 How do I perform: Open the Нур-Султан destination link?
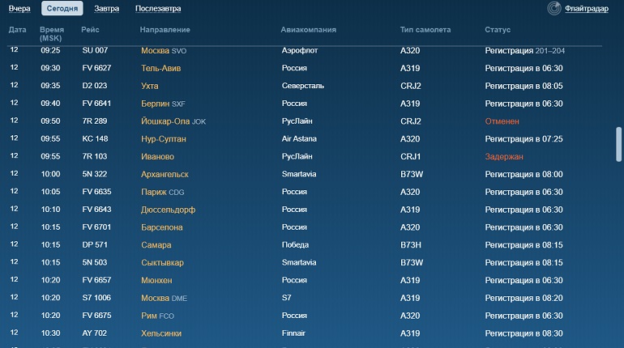164,139
